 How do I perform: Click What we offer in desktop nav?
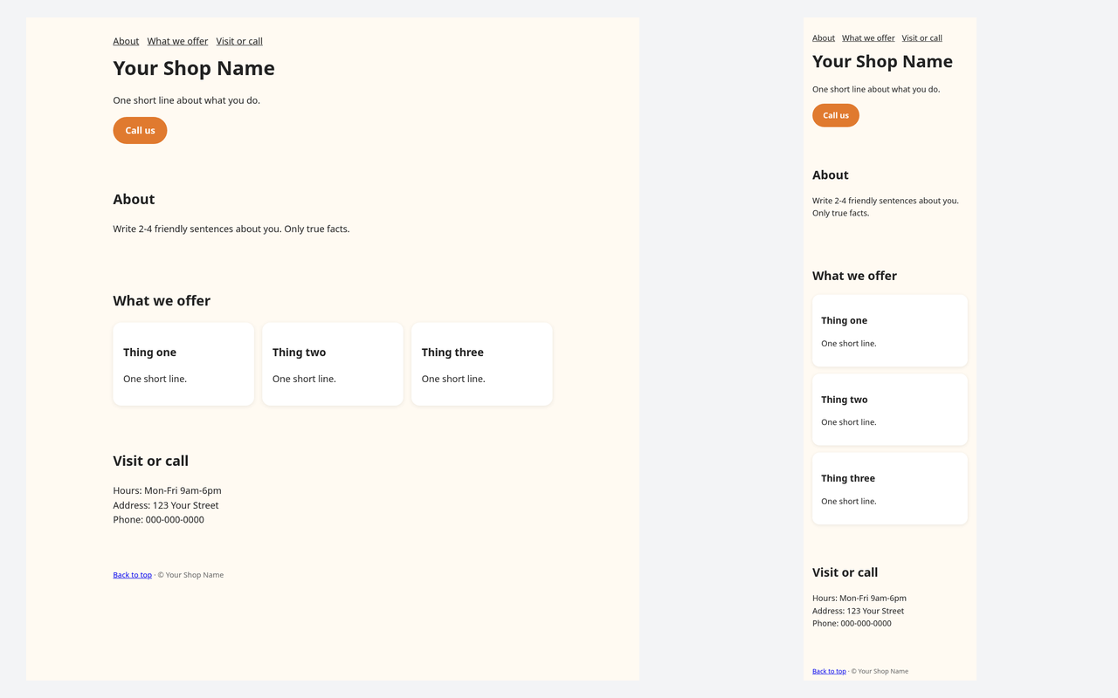177,41
